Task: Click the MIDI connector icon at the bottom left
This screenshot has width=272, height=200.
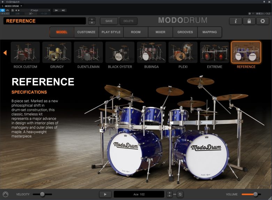Action: click(6, 194)
